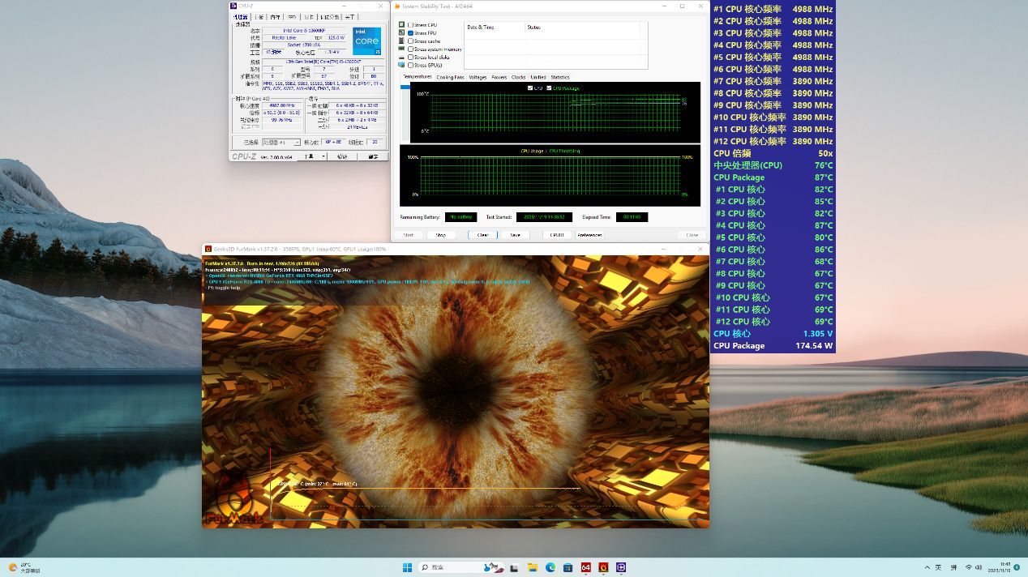This screenshot has height=577, width=1028.
Task: Open the CPU-Z icon in the taskbar
Action: [621, 567]
